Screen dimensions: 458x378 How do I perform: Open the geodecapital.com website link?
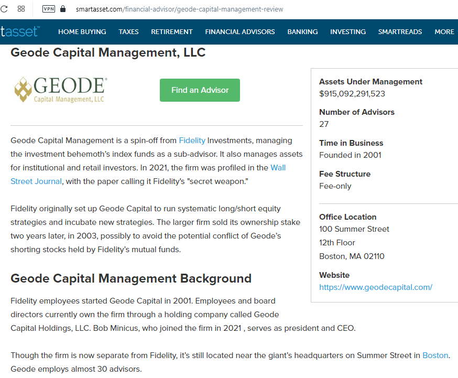[x=376, y=287]
